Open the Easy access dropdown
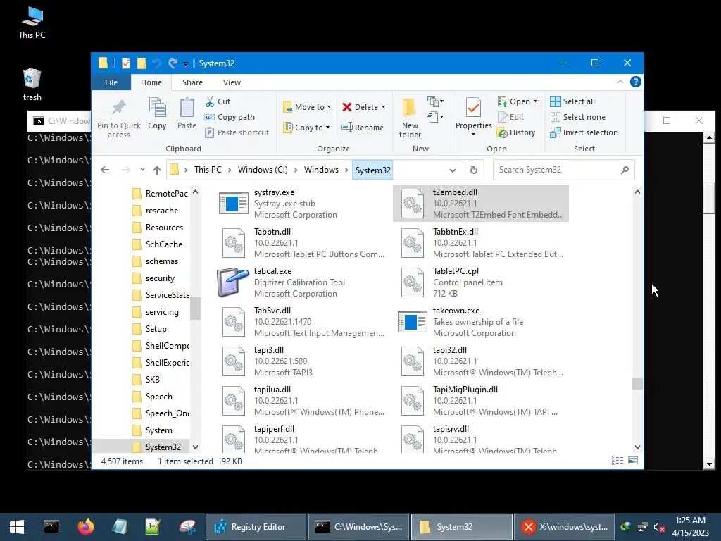This screenshot has width=721, height=541. (435, 117)
